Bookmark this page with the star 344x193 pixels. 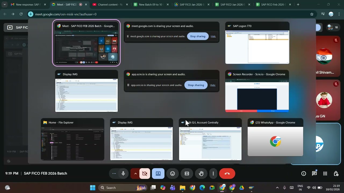tap(312, 14)
